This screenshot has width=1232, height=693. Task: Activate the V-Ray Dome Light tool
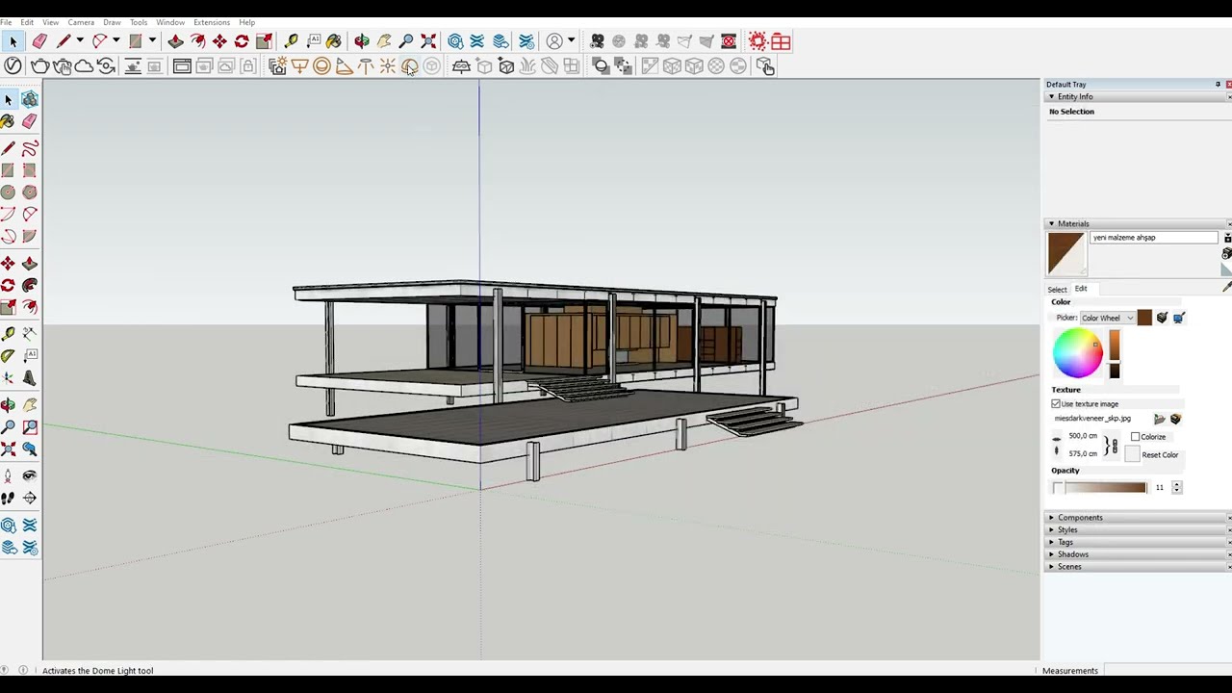click(410, 65)
